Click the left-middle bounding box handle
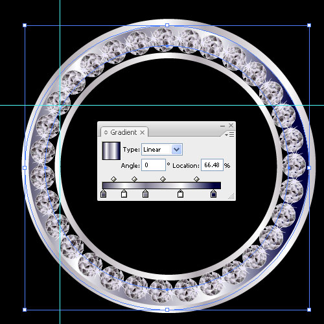Screen dimensions: 324x324 (x=25, y=168)
